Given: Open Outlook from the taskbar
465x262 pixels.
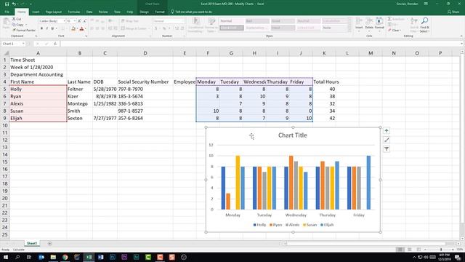Looking at the screenshot, I should click(x=41, y=257).
